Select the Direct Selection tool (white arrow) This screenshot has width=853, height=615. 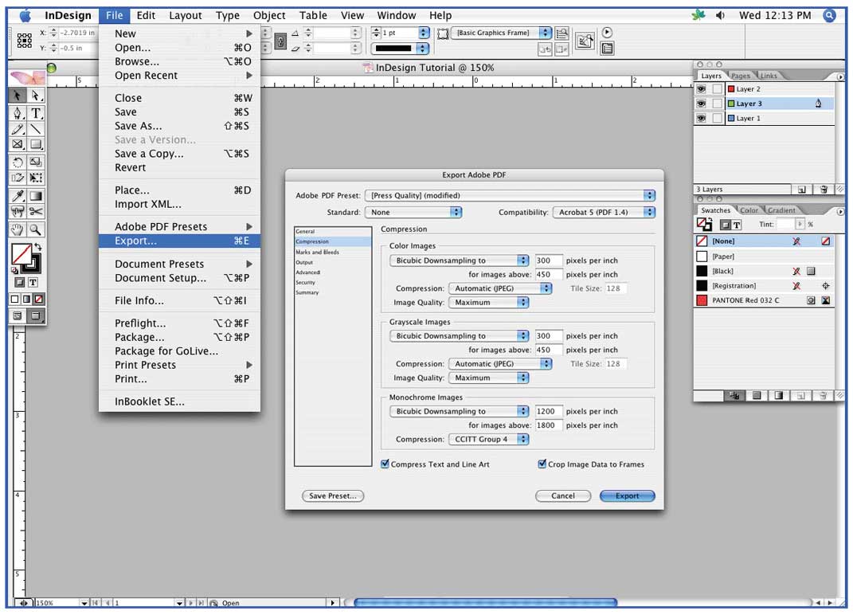(x=36, y=96)
